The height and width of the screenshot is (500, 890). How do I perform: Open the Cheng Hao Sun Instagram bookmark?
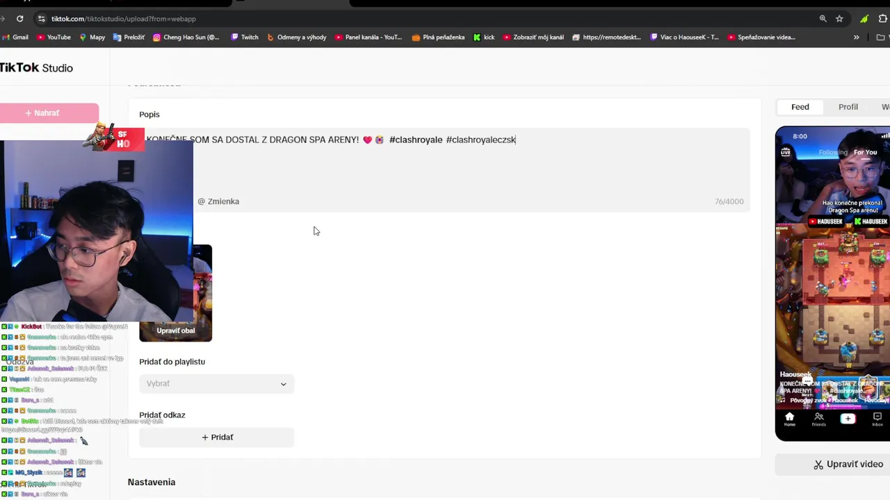186,37
